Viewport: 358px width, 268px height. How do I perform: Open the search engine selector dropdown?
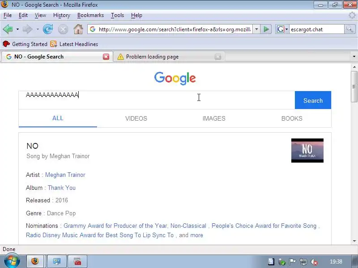pos(286,29)
